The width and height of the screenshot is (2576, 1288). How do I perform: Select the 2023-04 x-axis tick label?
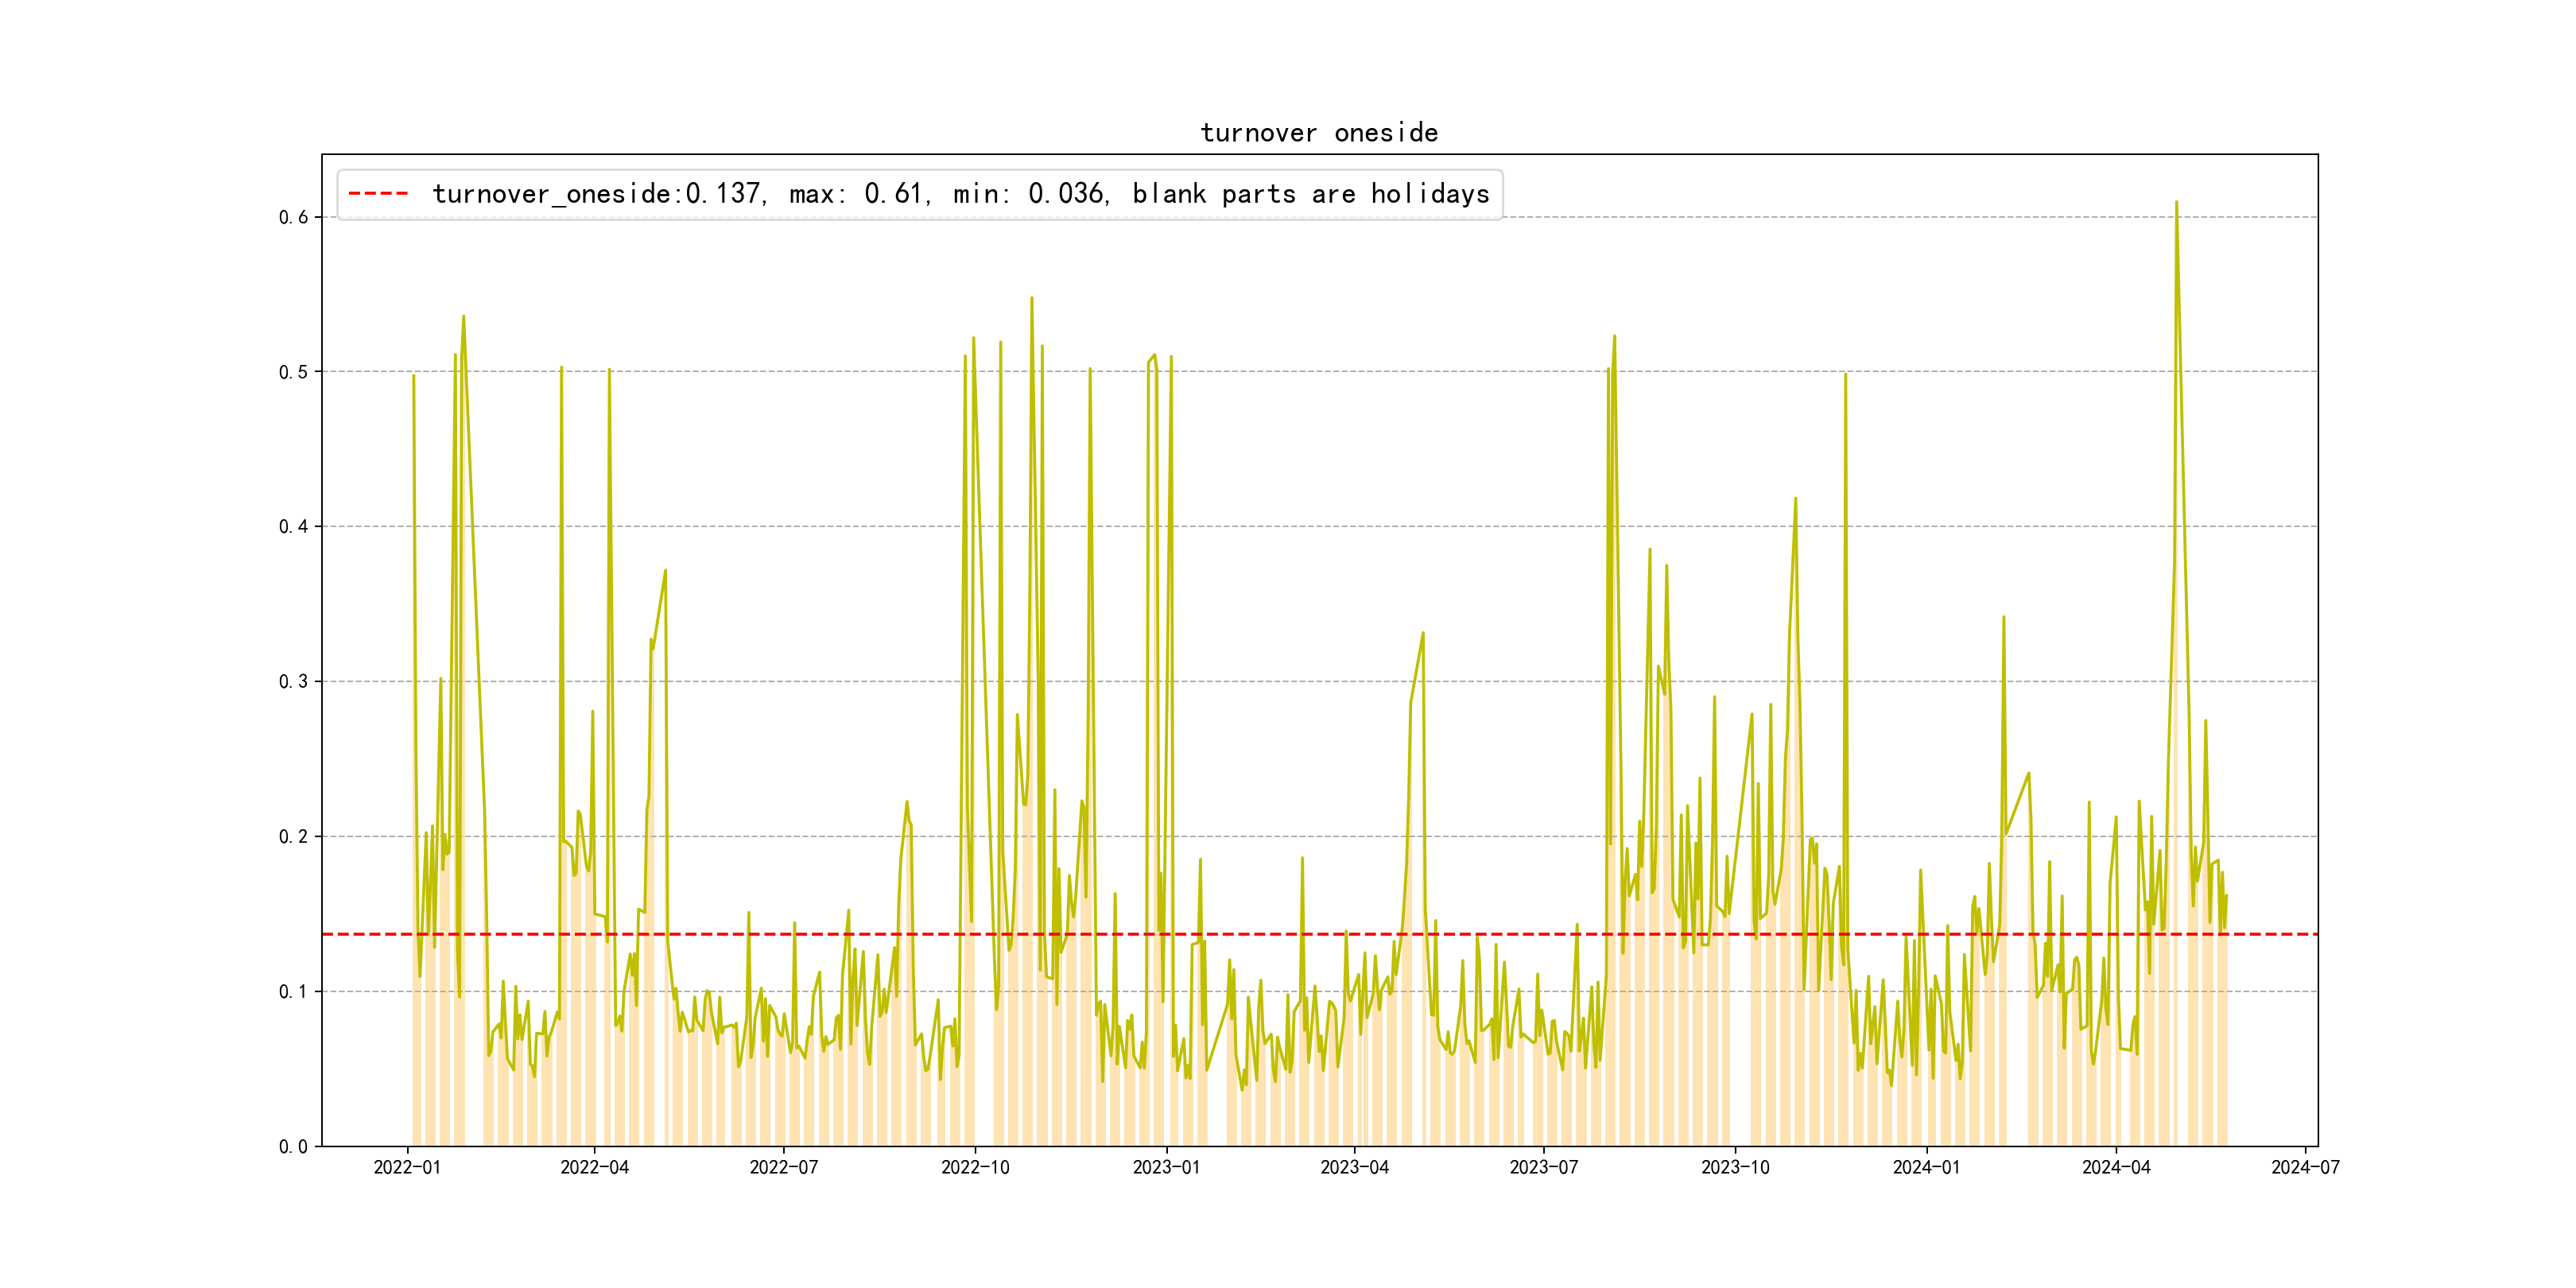coord(1354,1167)
